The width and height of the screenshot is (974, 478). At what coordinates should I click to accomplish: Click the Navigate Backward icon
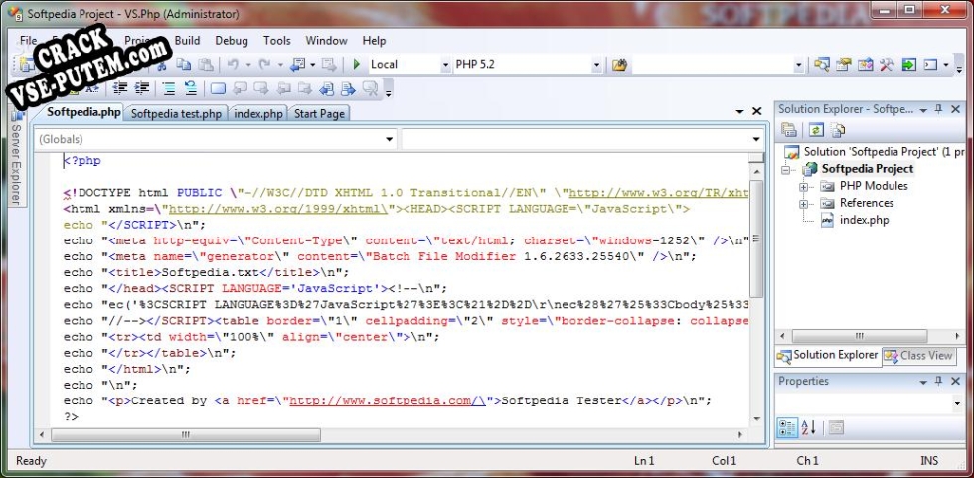click(x=297, y=64)
